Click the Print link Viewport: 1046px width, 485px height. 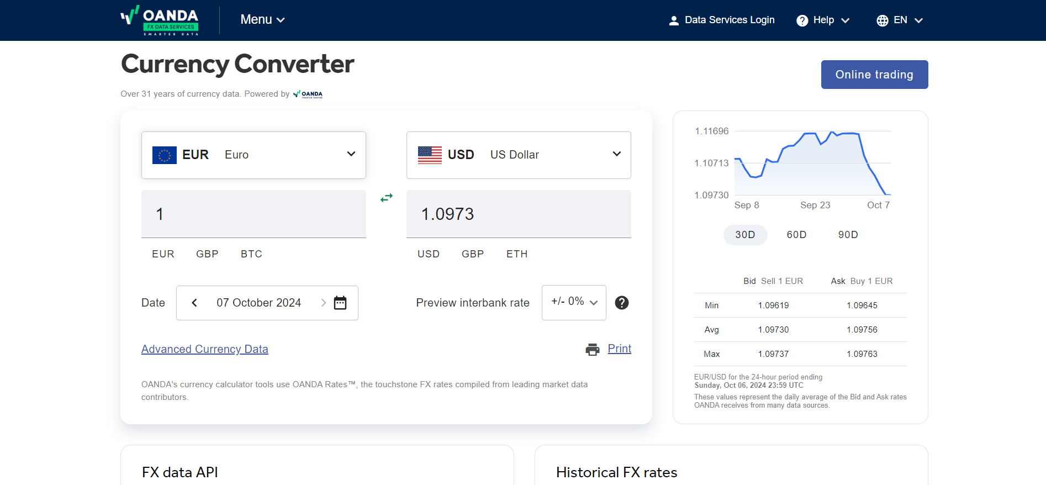pos(619,349)
